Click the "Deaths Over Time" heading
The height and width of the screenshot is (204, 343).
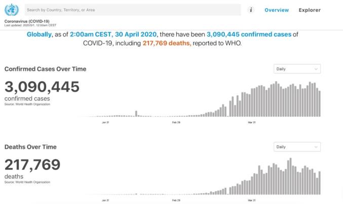(x=30, y=147)
